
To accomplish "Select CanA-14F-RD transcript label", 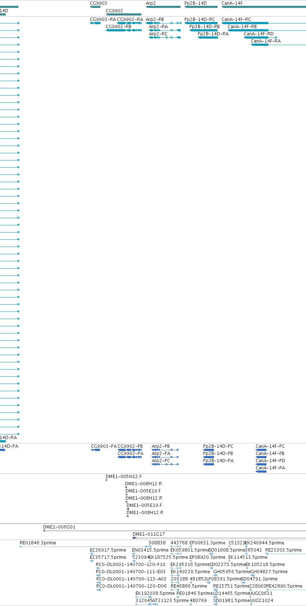I will (x=259, y=34).
